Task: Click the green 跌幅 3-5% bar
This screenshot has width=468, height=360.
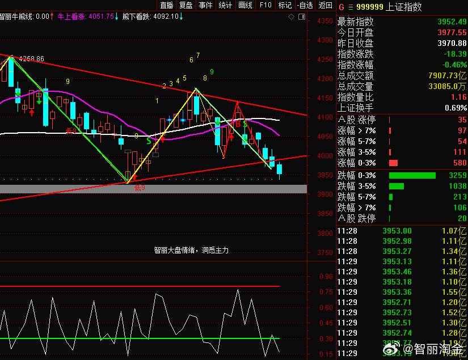Action: [397, 186]
